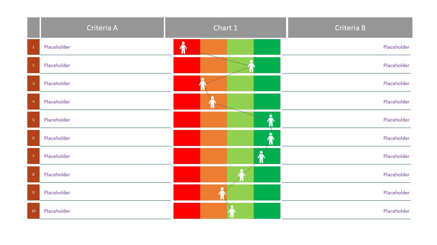Click the dark green segment in row 3
This screenshot has width=437, height=245.
(x=267, y=83)
